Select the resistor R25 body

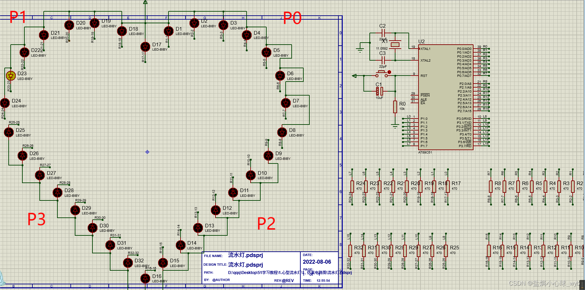click(446, 251)
